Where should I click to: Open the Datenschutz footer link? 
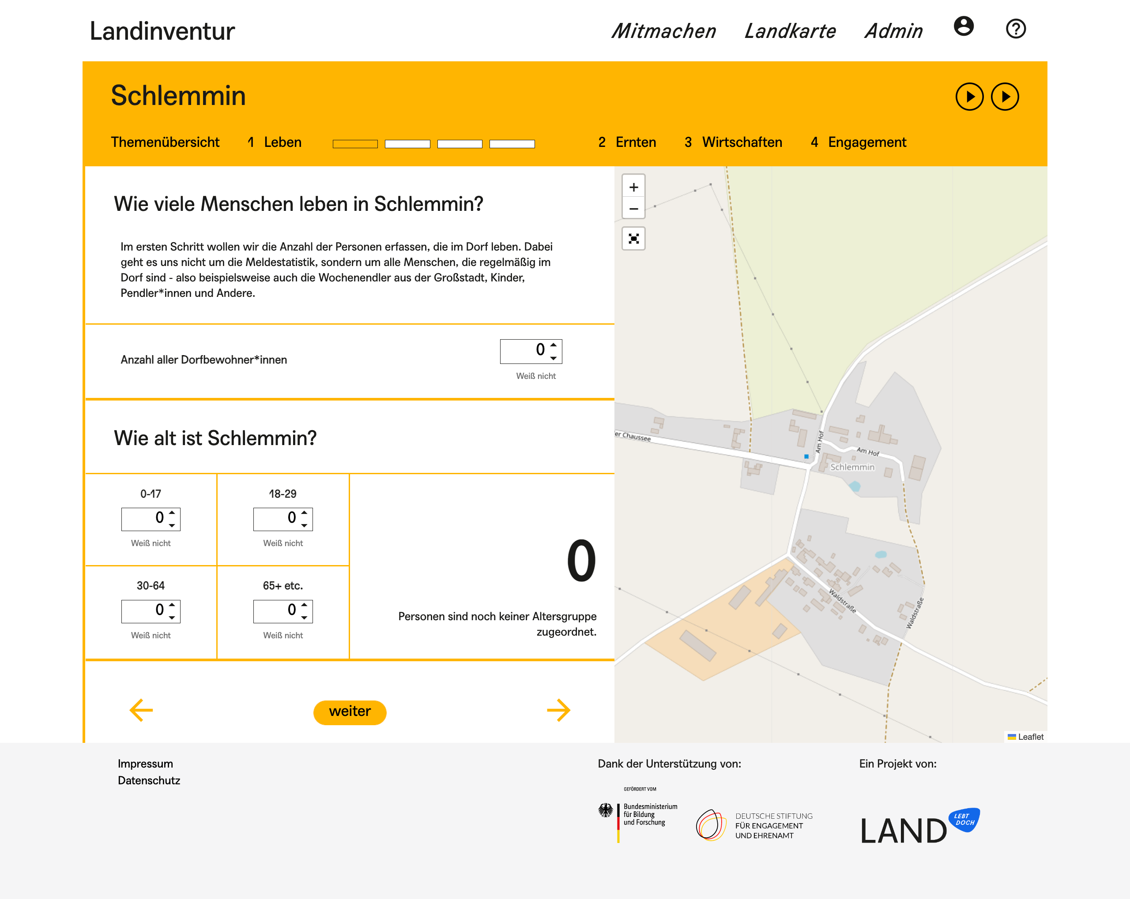[149, 780]
